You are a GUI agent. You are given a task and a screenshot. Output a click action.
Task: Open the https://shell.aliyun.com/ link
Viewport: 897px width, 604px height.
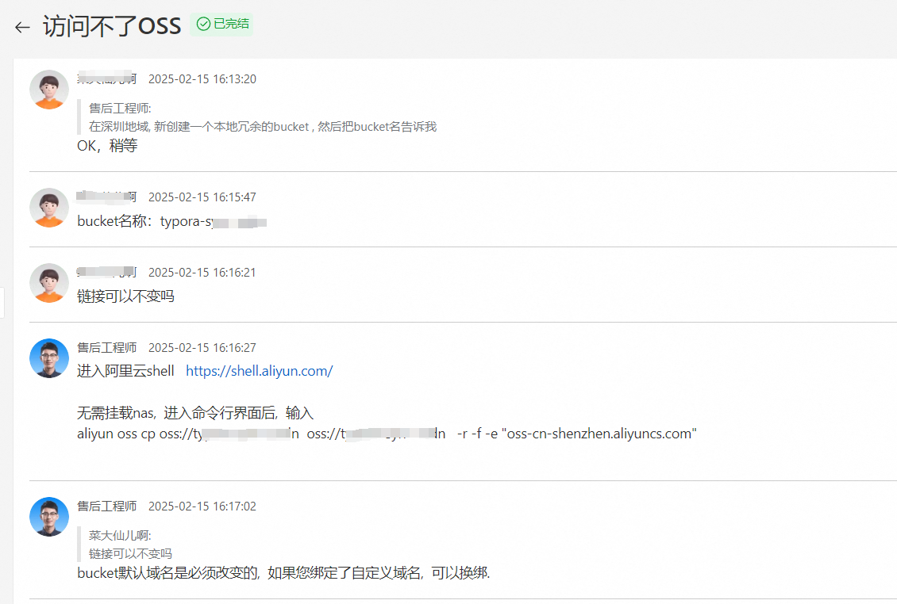tap(259, 371)
